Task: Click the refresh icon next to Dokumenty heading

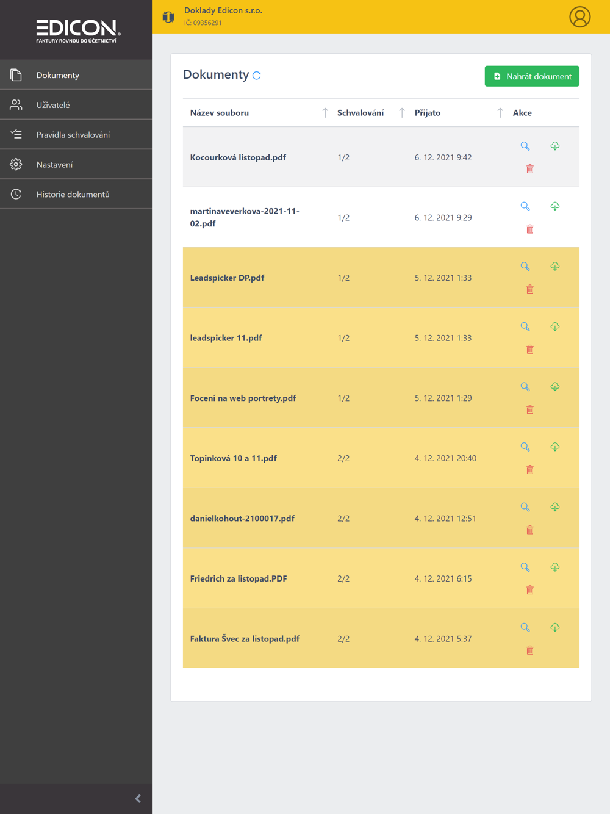Action: 257,76
